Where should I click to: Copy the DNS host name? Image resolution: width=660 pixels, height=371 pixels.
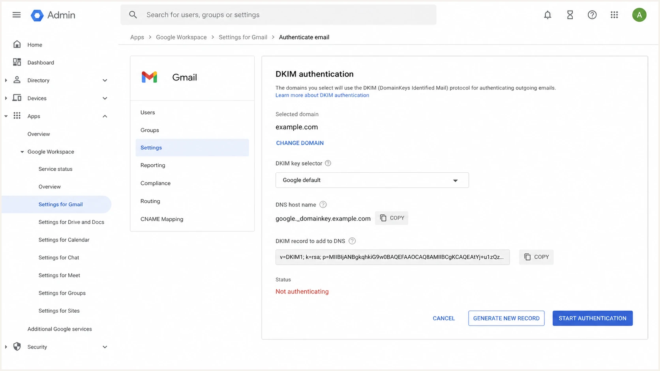pyautogui.click(x=392, y=218)
